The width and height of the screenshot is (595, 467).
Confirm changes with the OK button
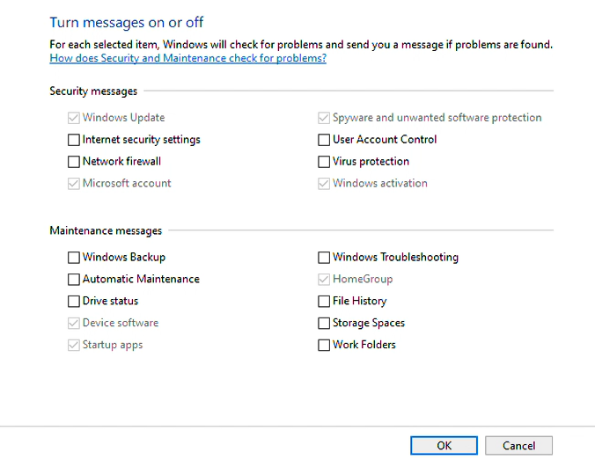coord(444,445)
